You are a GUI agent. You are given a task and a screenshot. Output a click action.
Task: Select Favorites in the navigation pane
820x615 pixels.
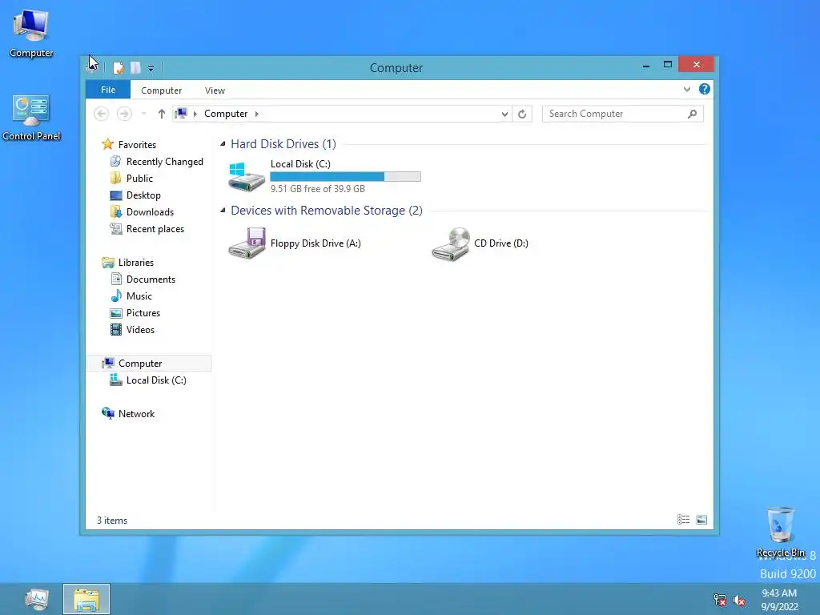point(137,144)
